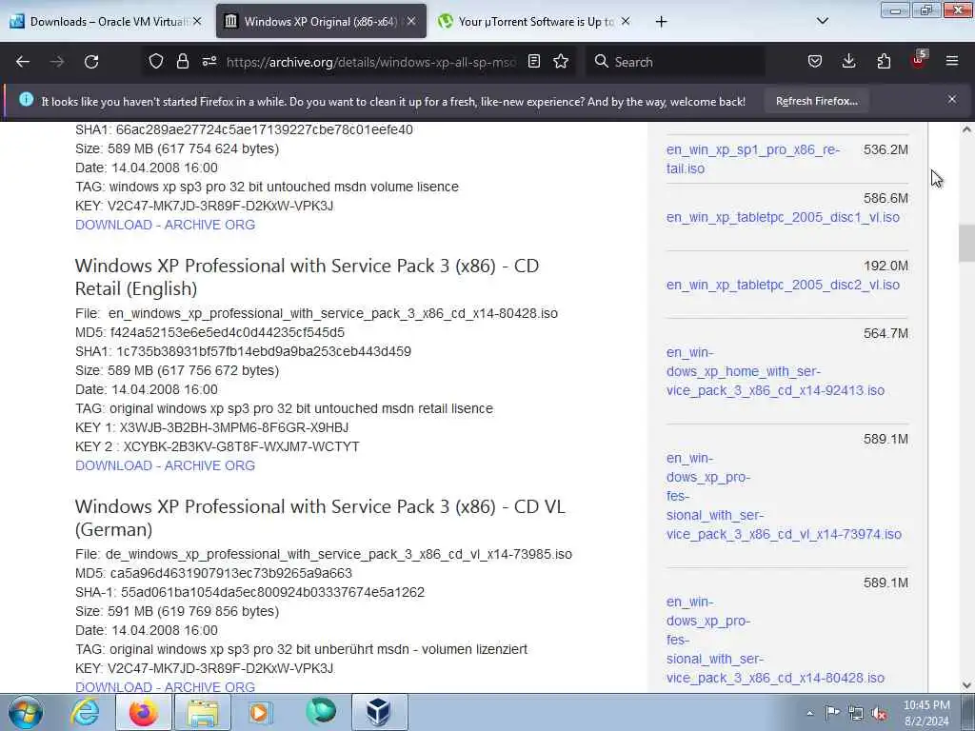Save to Pocket using the Pocket icon
975x731 pixels.
815,62
